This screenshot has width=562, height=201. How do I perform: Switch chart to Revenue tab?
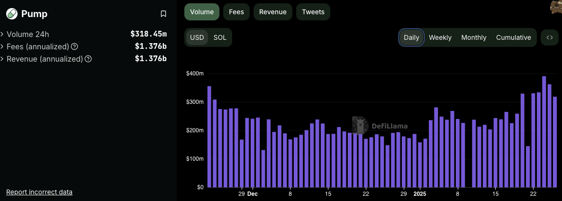[x=273, y=12]
